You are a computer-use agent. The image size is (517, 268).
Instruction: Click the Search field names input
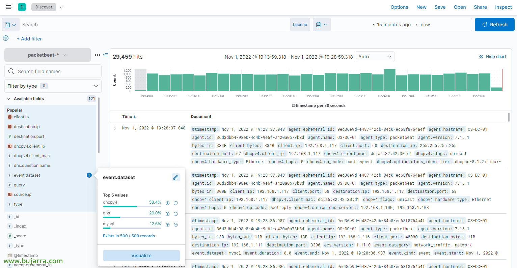[x=53, y=71]
